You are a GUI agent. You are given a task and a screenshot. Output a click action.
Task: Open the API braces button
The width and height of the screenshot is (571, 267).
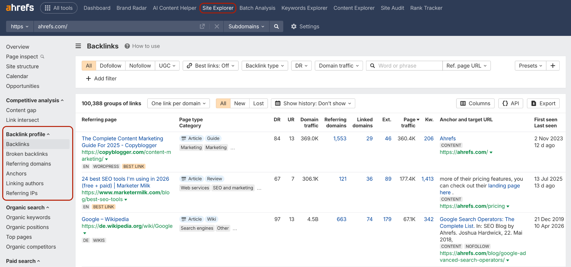pos(511,103)
